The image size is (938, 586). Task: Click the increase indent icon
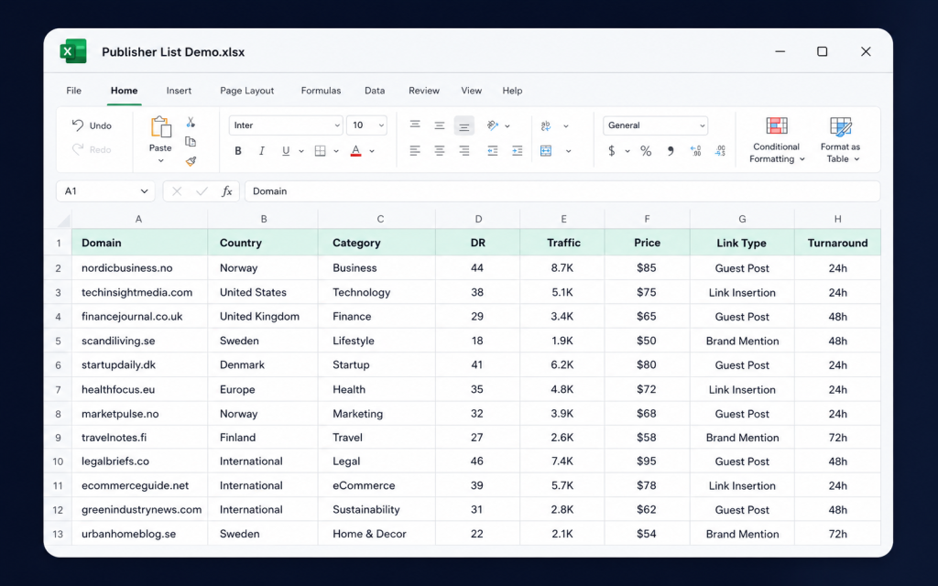click(517, 151)
